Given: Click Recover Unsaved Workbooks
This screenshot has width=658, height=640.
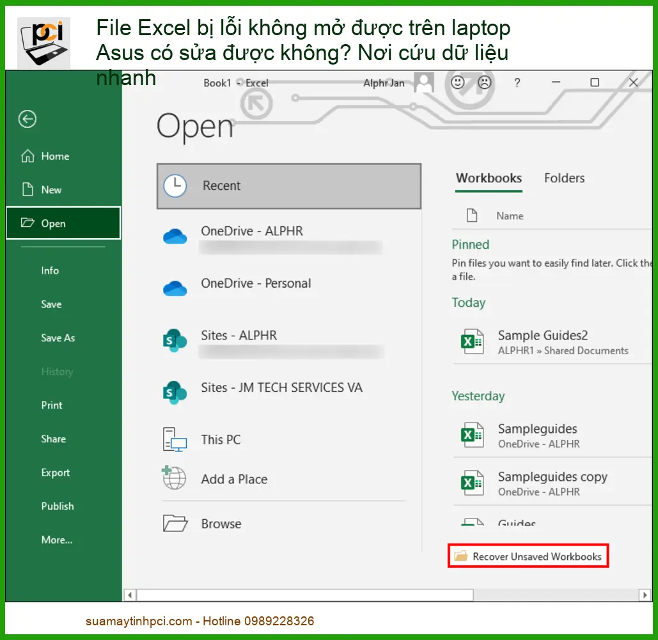Looking at the screenshot, I should point(537,556).
